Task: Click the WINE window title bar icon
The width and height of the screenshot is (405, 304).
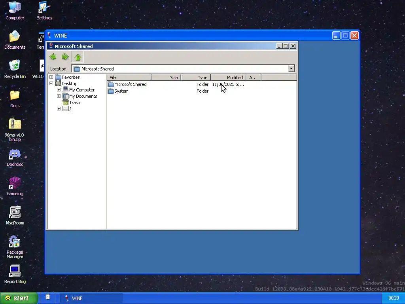Action: click(49, 35)
